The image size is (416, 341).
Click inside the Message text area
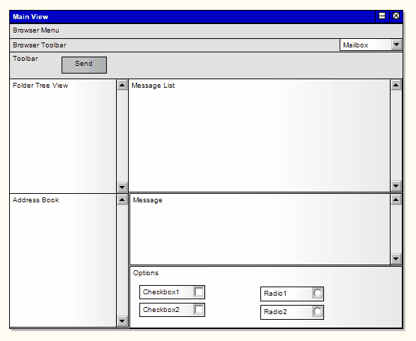coord(260,229)
